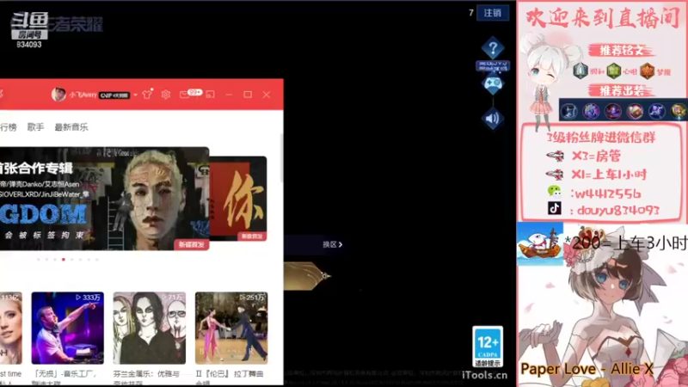Open the blonde woman playlist cover

tap(11, 328)
